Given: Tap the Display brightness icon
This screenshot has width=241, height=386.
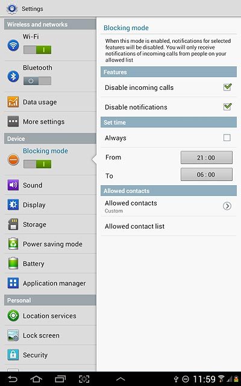Looking at the screenshot, I should [x=13, y=204].
